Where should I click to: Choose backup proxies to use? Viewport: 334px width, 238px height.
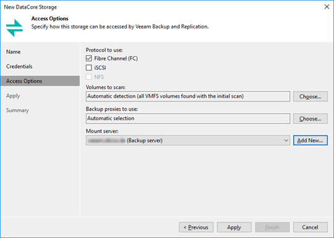[310, 119]
